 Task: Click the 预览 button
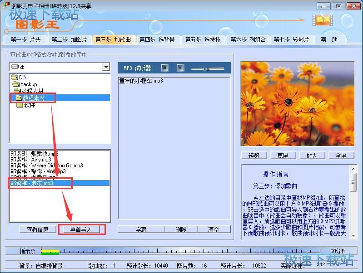tap(254, 156)
